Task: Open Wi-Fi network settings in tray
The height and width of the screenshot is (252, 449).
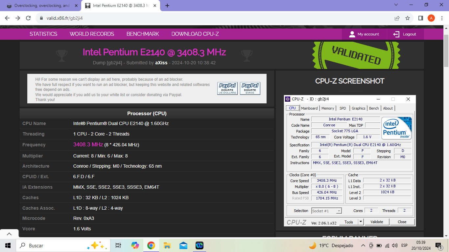Action: 387,245
